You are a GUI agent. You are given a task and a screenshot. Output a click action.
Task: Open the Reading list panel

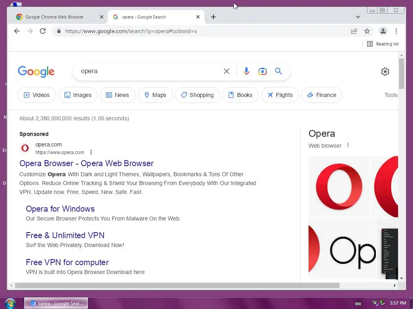tap(383, 44)
